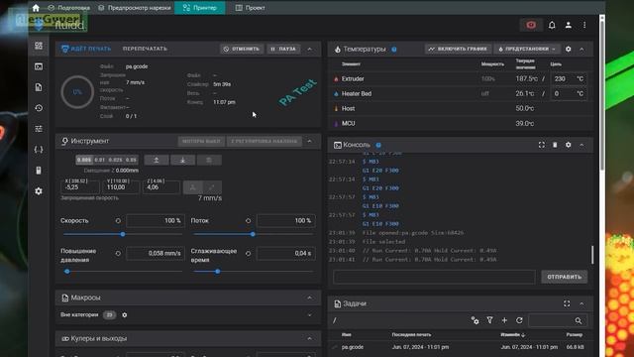This screenshot has height=357, width=634.
Task: Click the Сглаживающее время slider
Action: (x=254, y=272)
